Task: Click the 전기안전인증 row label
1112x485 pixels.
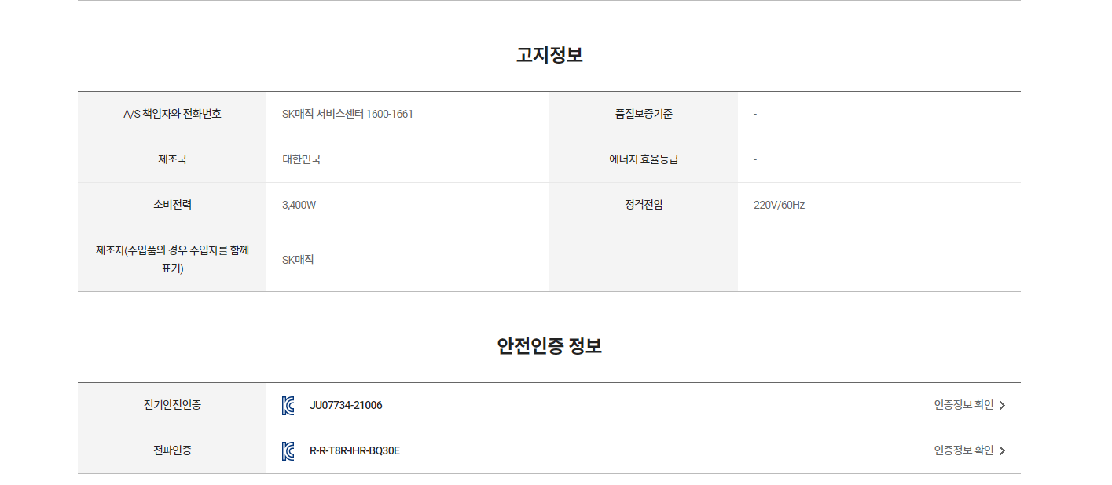Action: [x=172, y=406]
